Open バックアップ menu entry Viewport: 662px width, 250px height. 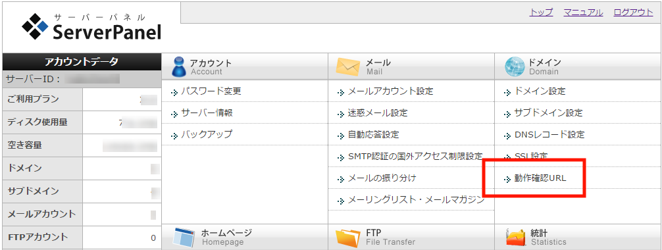coord(207,135)
